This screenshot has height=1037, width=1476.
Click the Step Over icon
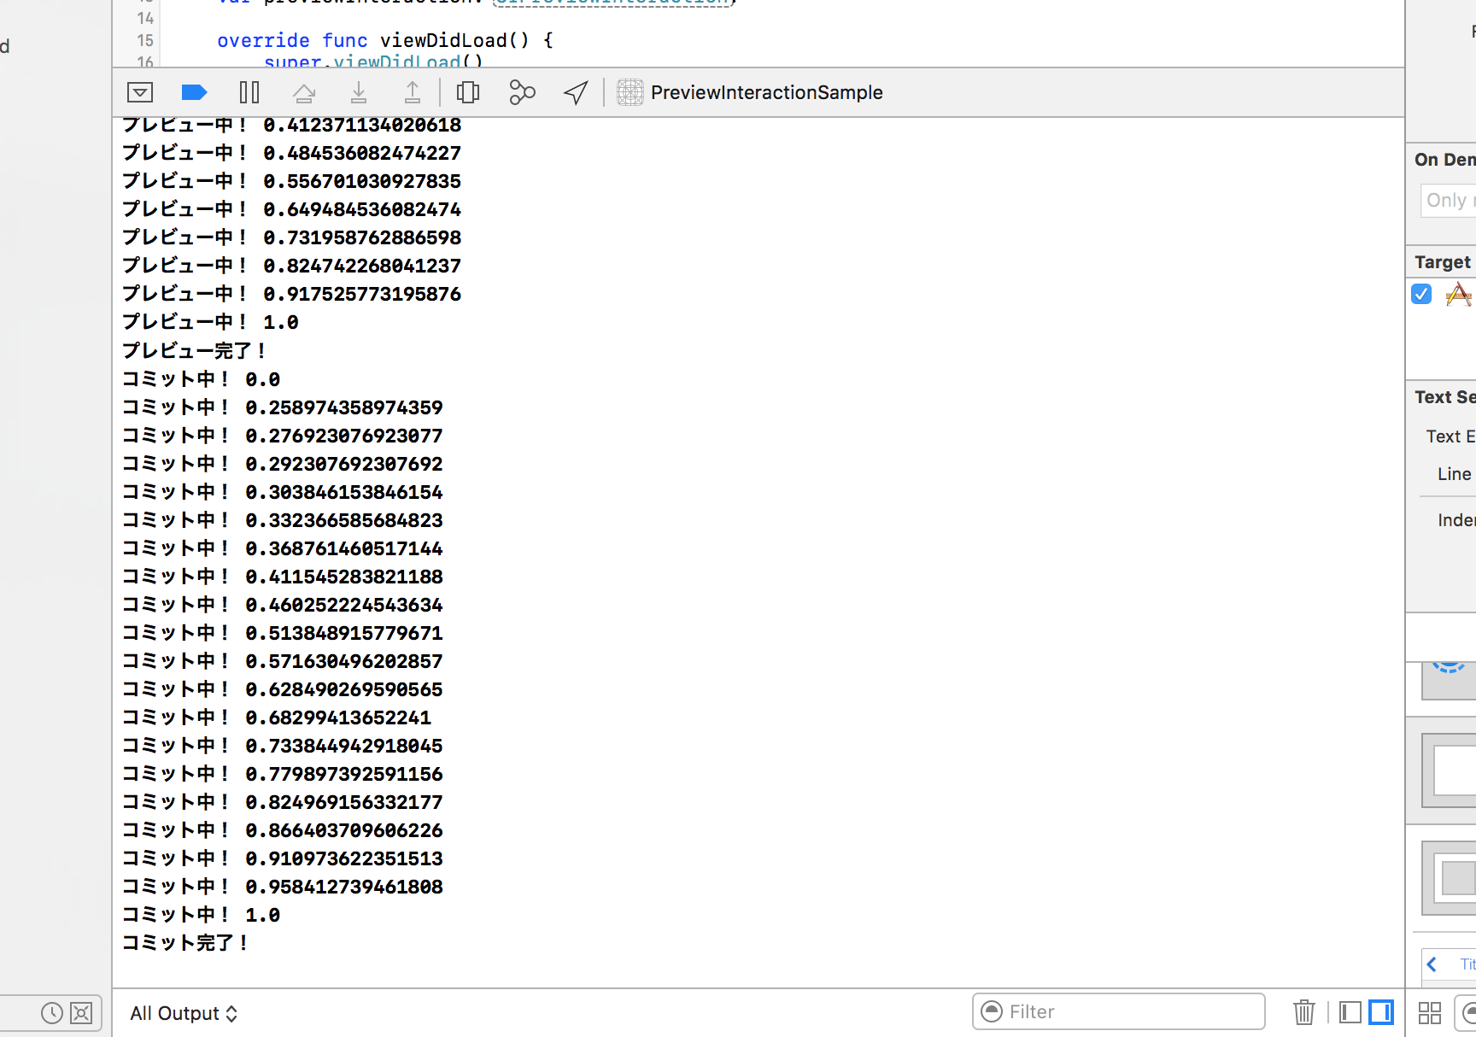point(304,92)
